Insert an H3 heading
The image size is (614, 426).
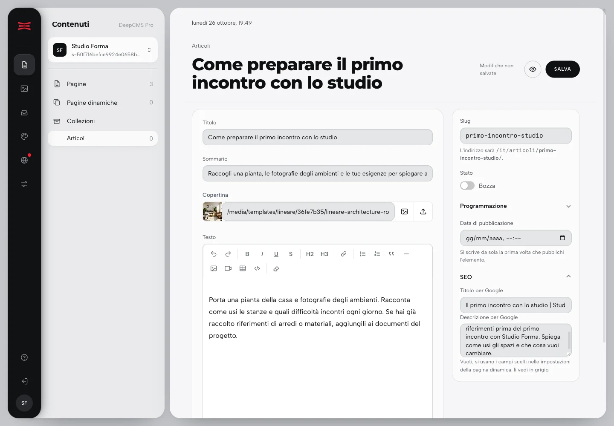tap(324, 254)
